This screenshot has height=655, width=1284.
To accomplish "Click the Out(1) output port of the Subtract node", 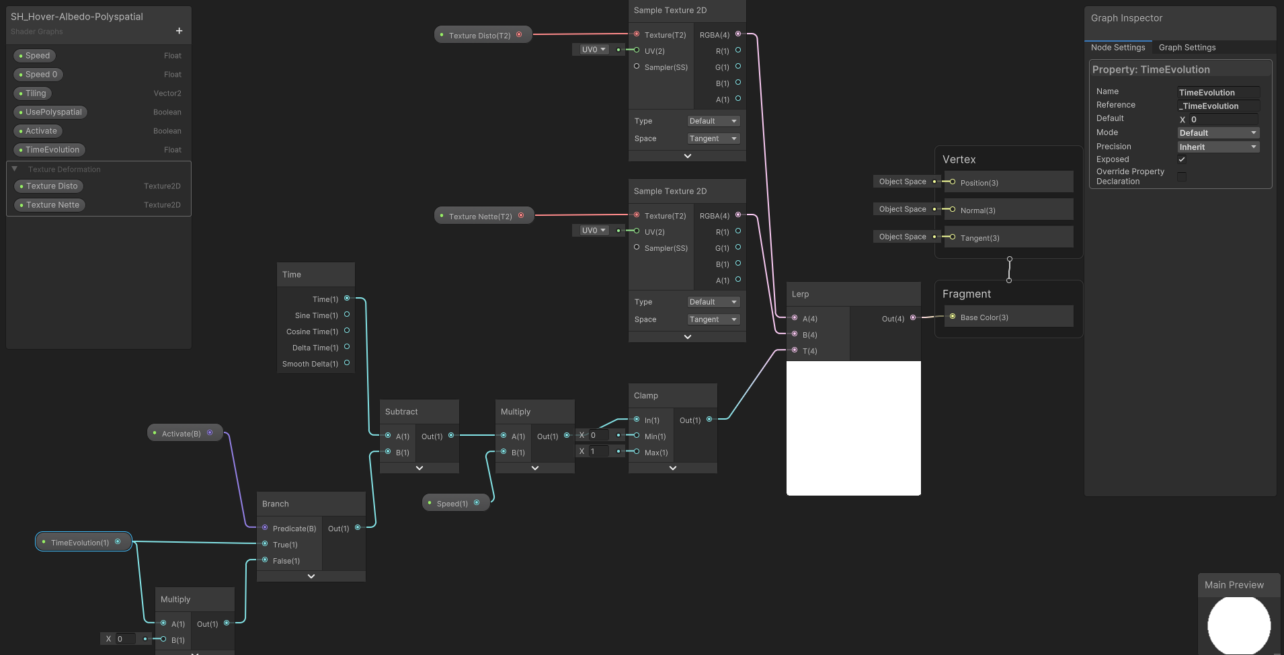I will 451,436.
